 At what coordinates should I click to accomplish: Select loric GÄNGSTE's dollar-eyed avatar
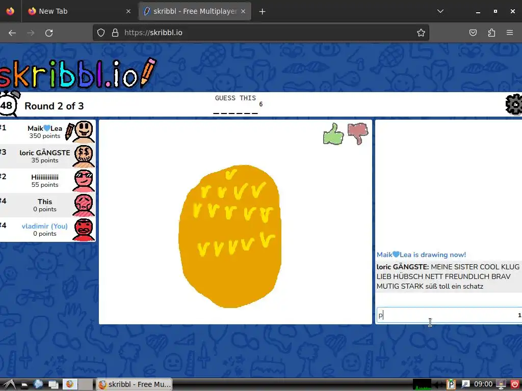click(x=83, y=156)
